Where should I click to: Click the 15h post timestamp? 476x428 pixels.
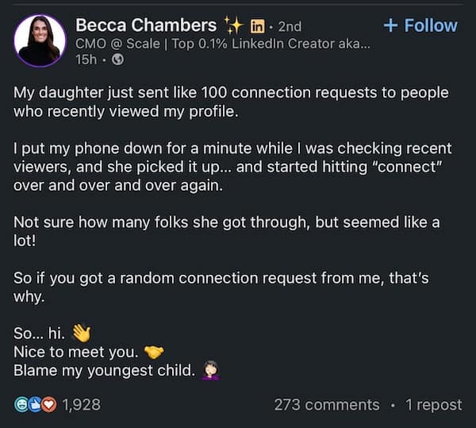[x=86, y=60]
